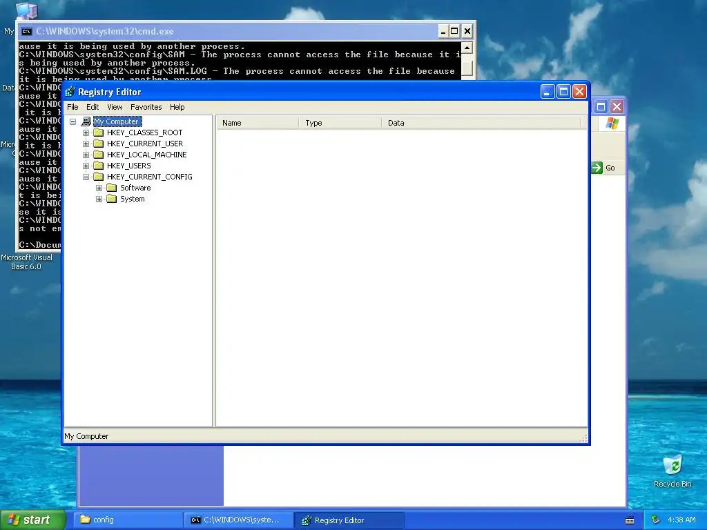Click the My Computer desktop icon
The width and height of the screenshot is (707, 530).
(26, 11)
